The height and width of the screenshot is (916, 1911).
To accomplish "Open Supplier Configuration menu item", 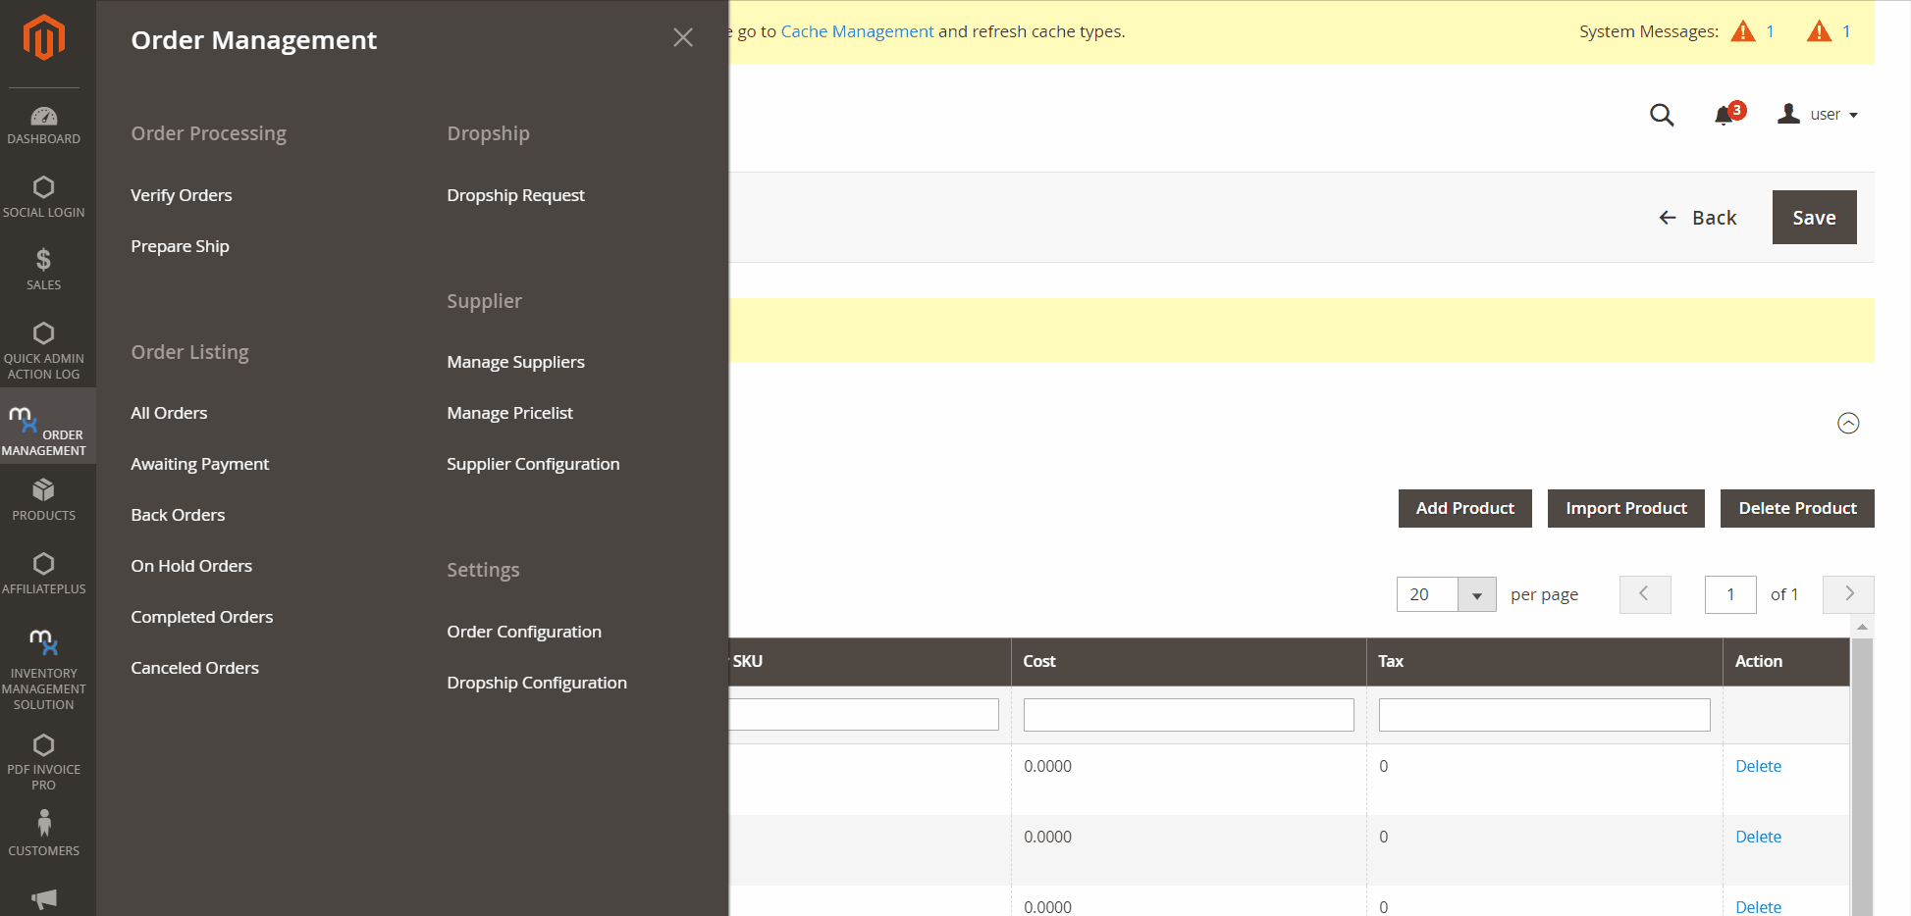I will [x=533, y=464].
